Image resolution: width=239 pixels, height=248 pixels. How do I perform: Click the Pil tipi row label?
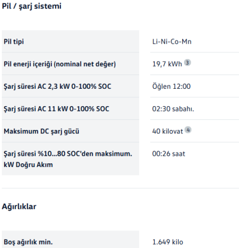[x=14, y=42]
